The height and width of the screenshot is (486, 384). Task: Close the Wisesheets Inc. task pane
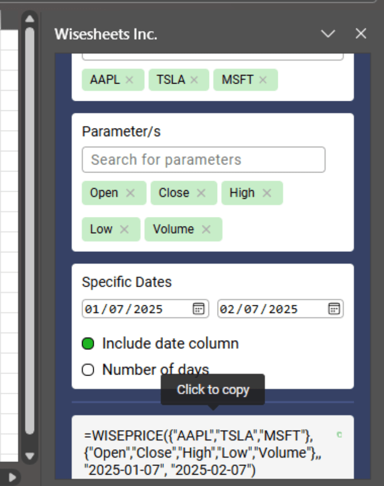(x=360, y=34)
